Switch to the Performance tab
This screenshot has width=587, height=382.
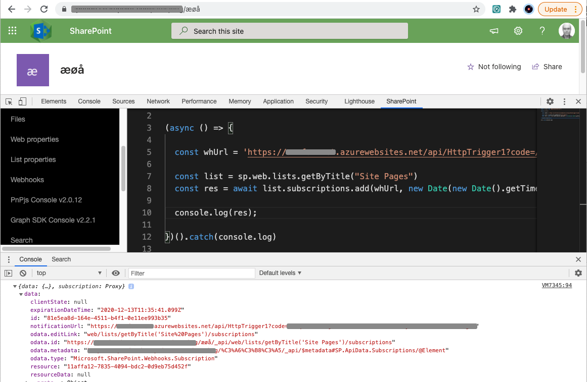tap(199, 101)
